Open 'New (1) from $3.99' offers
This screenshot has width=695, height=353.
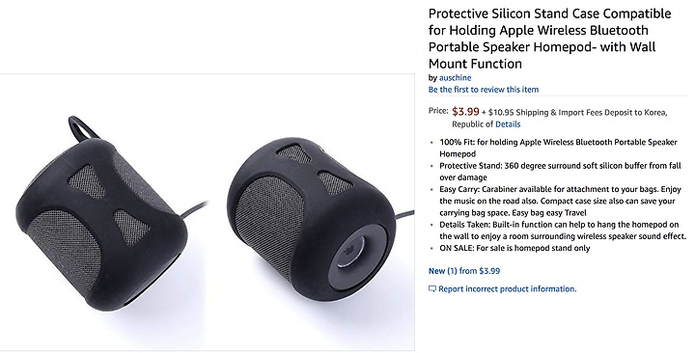point(463,271)
